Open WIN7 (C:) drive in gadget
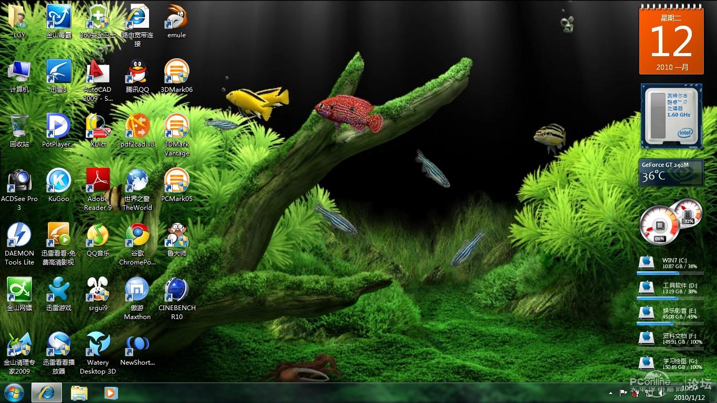This screenshot has height=403, width=717. [x=670, y=264]
